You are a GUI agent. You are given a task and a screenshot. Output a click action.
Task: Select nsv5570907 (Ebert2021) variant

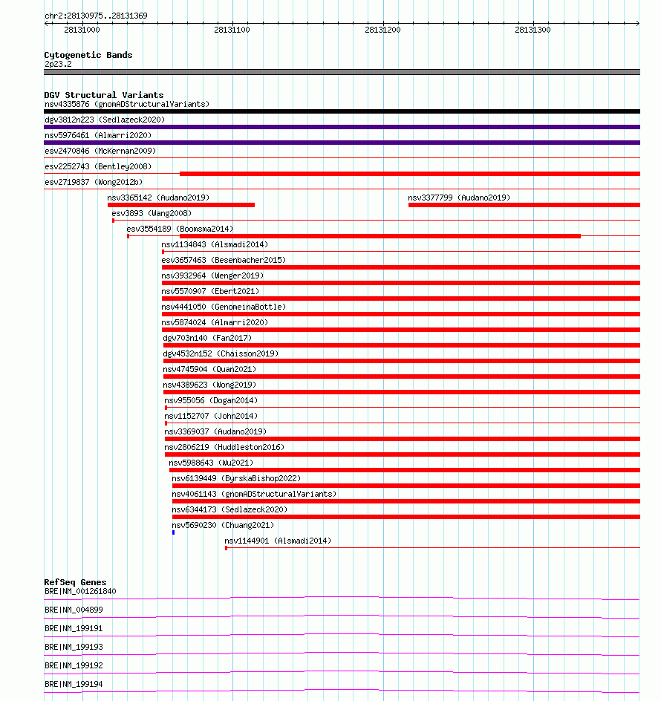210,292
